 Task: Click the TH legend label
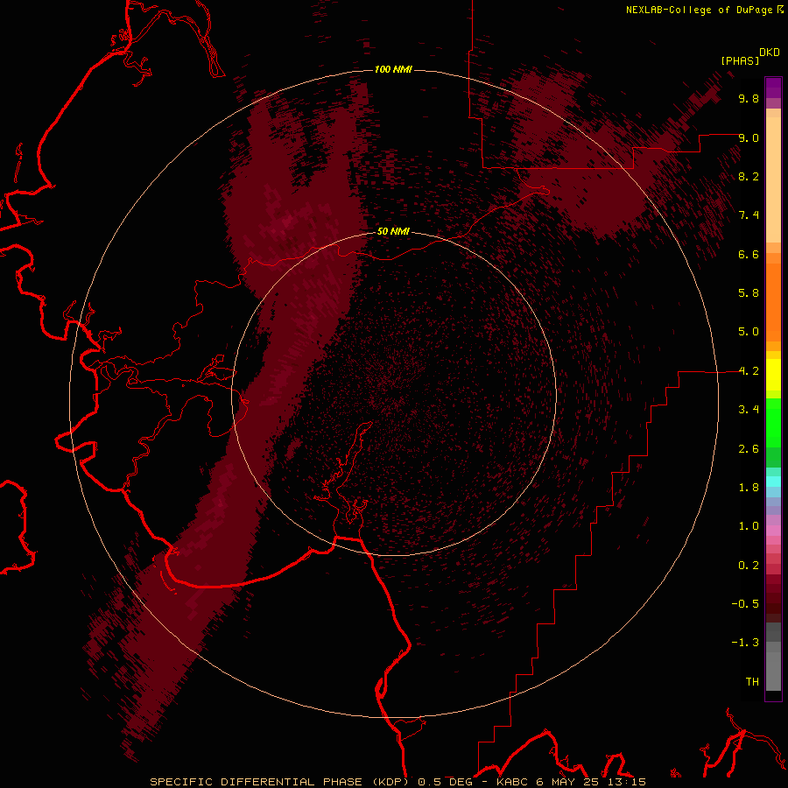click(752, 682)
